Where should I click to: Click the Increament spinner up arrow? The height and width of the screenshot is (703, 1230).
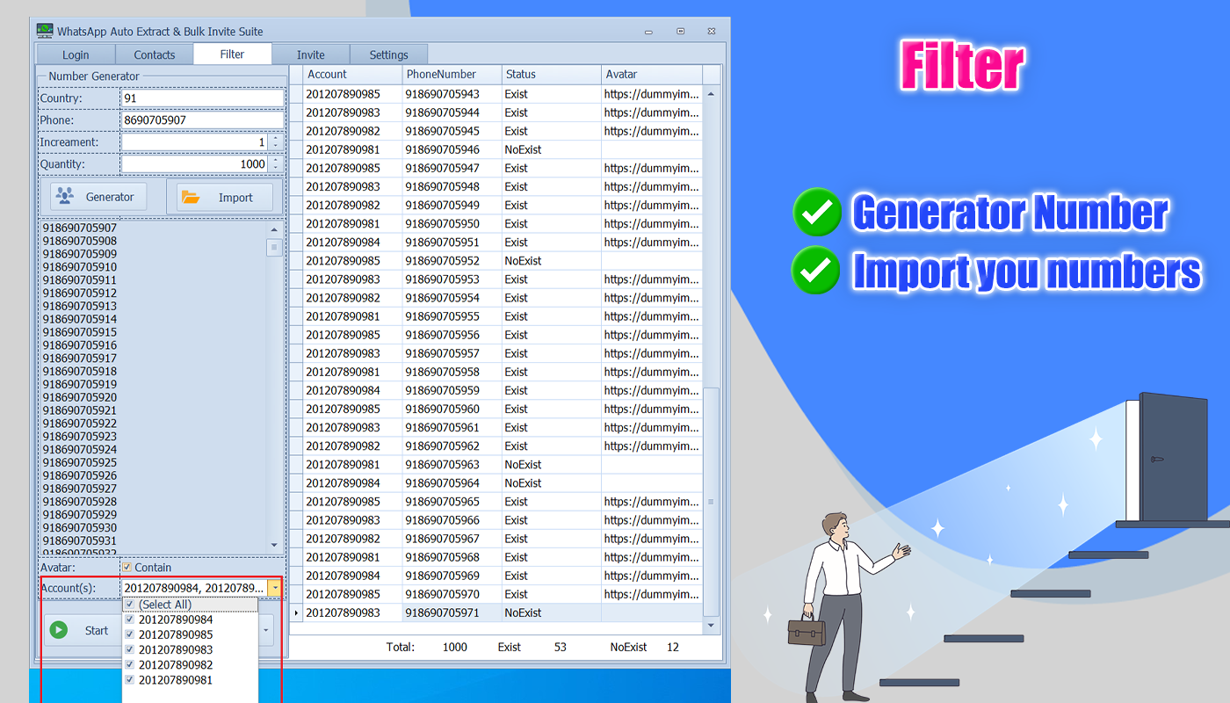(276, 138)
